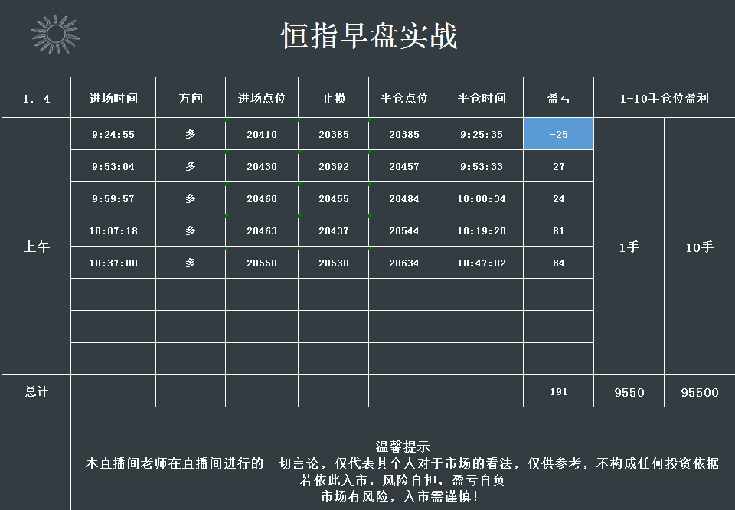Select entry time cell 10:07:18
This screenshot has height=510, width=735.
[113, 230]
